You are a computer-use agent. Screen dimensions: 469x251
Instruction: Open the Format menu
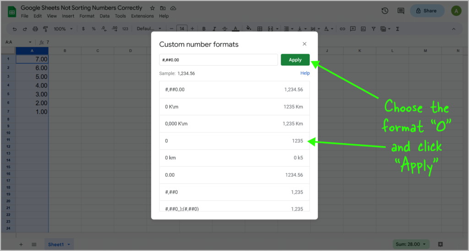point(87,16)
